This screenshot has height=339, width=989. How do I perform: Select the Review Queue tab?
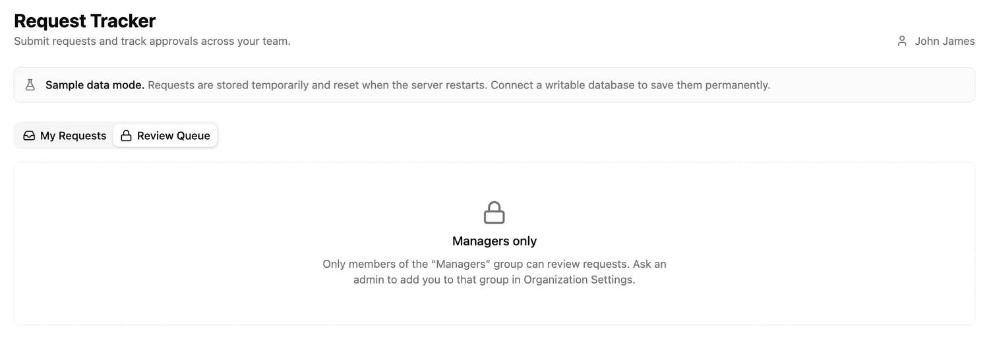[x=165, y=136]
